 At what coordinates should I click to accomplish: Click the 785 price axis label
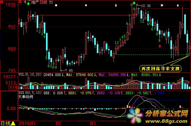pos(12,71)
